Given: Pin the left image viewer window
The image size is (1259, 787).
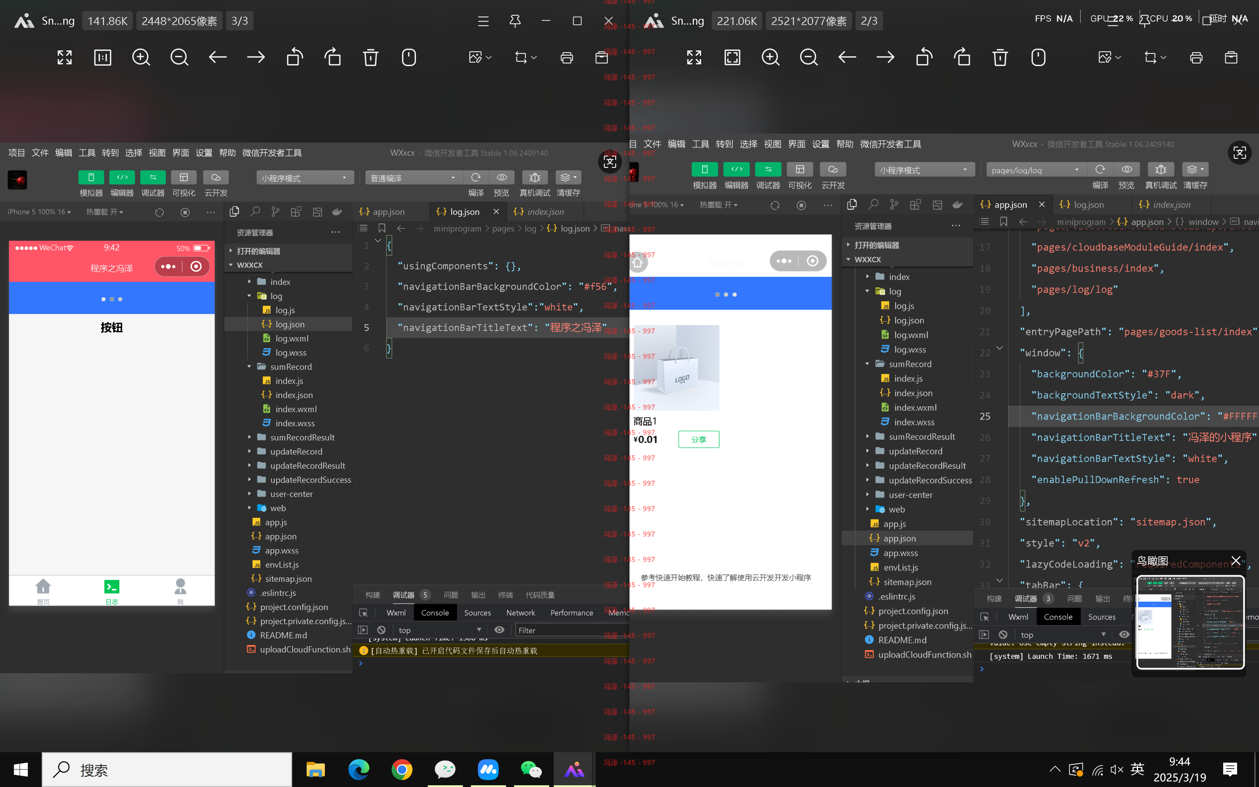Looking at the screenshot, I should pos(515,21).
